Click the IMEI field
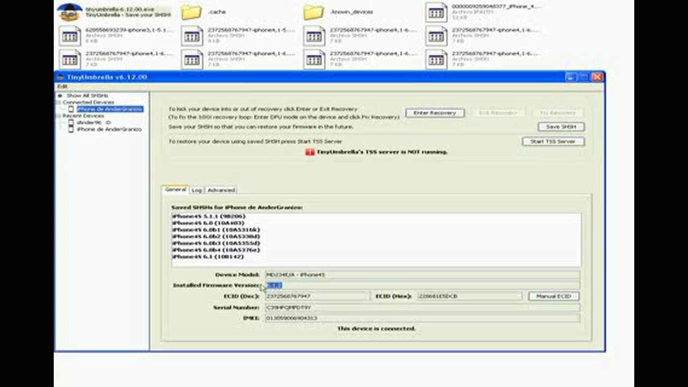This screenshot has width=688, height=387. [x=422, y=318]
